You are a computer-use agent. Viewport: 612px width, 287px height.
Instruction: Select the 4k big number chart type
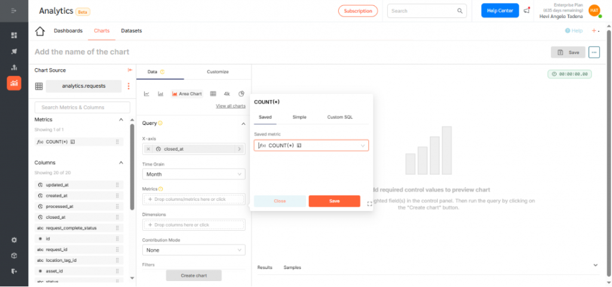(x=227, y=94)
